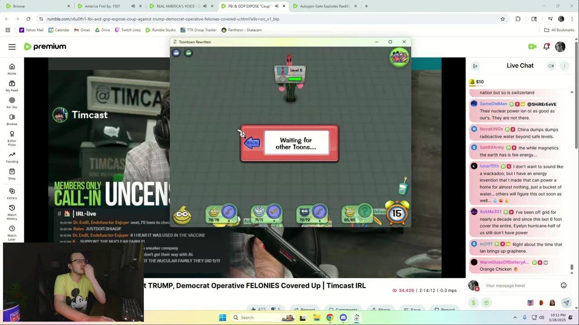The width and height of the screenshot is (579, 325).
Task: Open My Feed in Rumble sidebar
Action: pyautogui.click(x=12, y=86)
